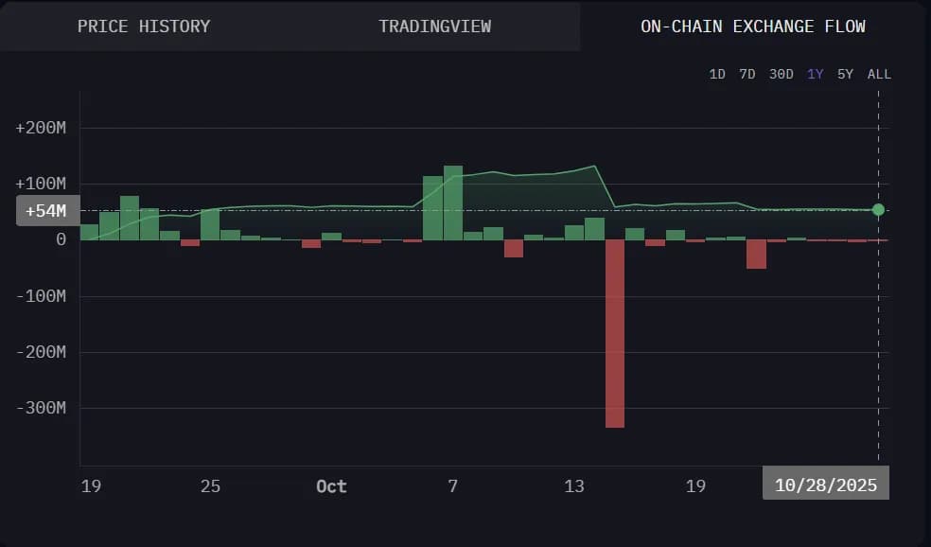931x547 pixels.
Task: Click the -300M y-axis label
Action: pos(41,408)
